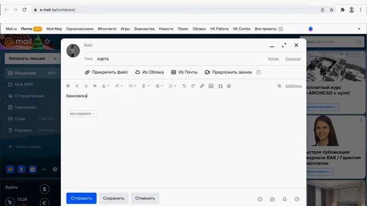The width and height of the screenshot is (367, 206).
Task: Click the templates icon beside Шаблоны
Action: coord(279,86)
